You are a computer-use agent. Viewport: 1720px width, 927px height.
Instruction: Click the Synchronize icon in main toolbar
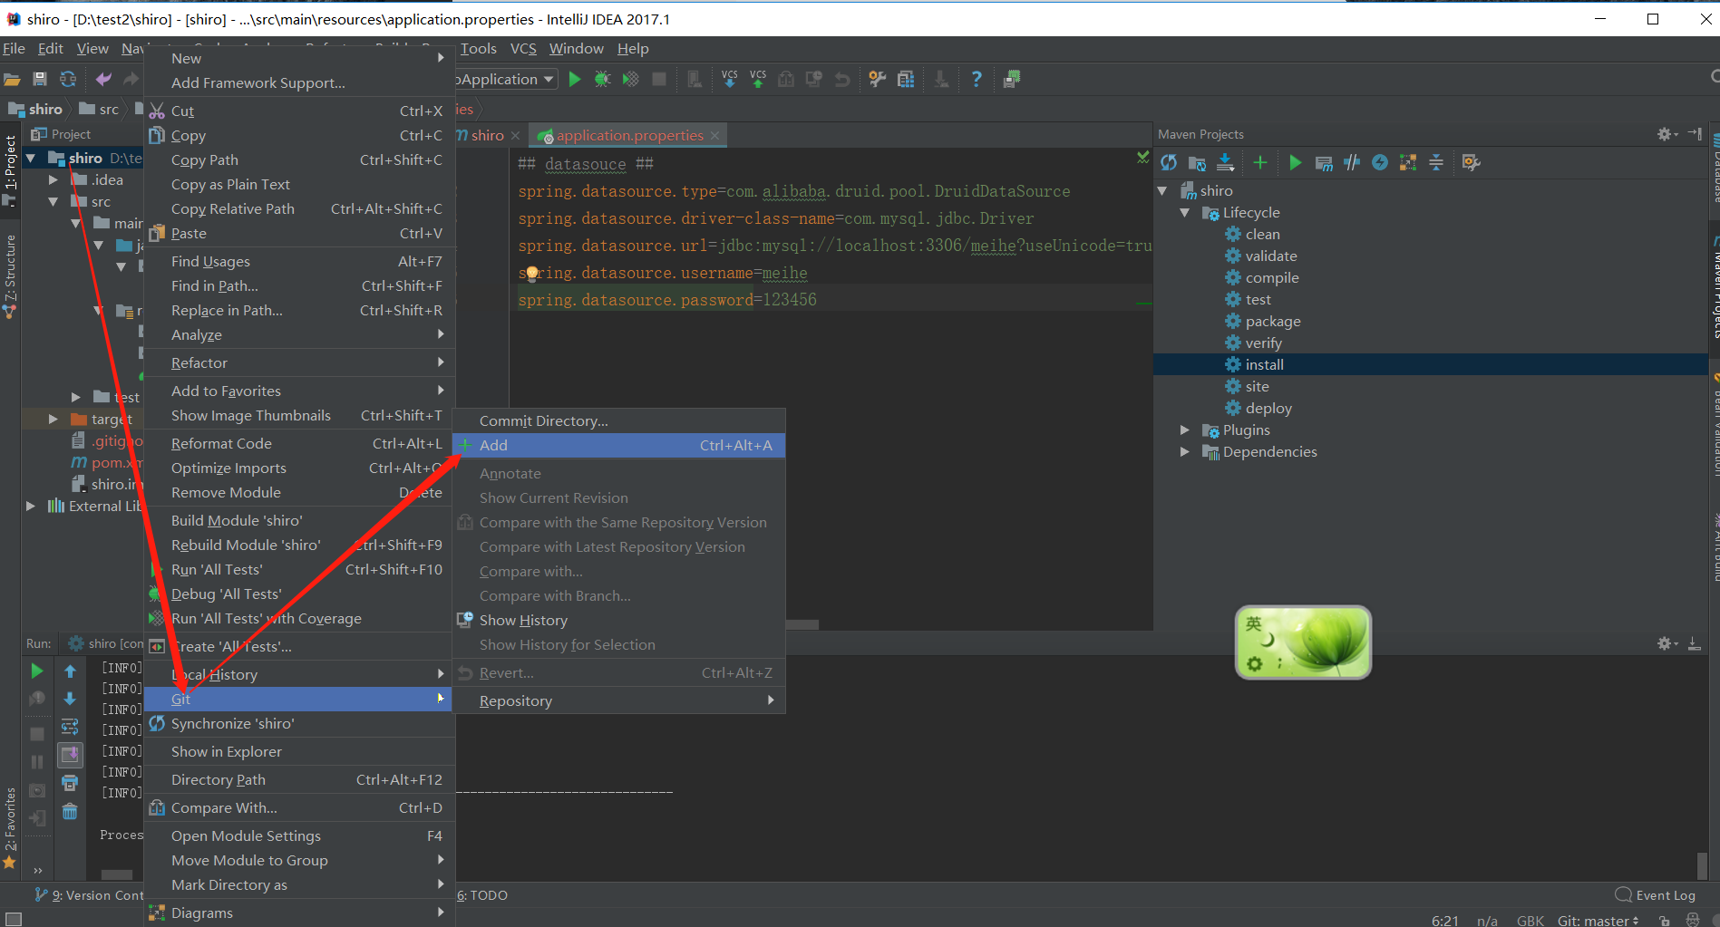[x=67, y=80]
